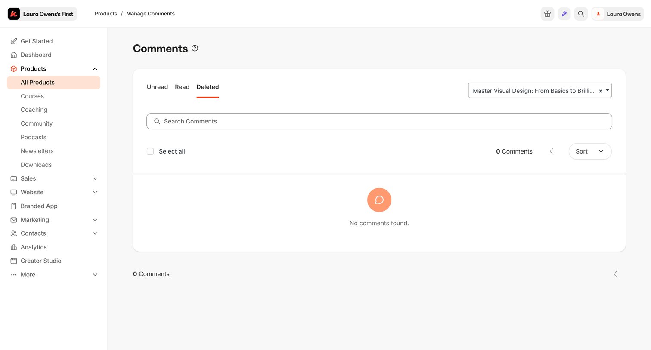Expand the Sales section chevron
This screenshot has width=651, height=350.
(95, 178)
